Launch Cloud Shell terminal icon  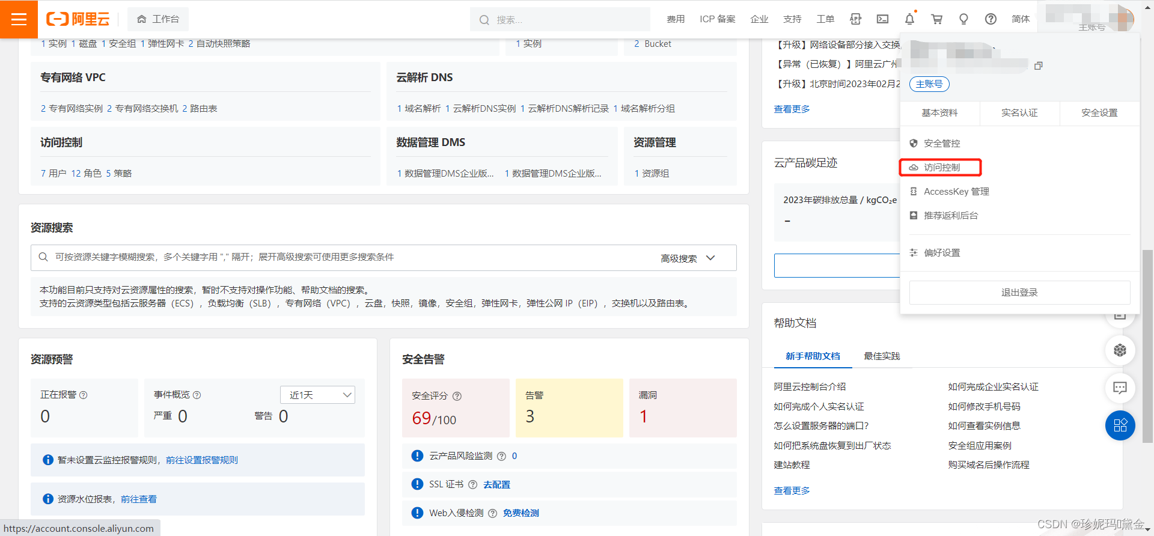(x=882, y=19)
